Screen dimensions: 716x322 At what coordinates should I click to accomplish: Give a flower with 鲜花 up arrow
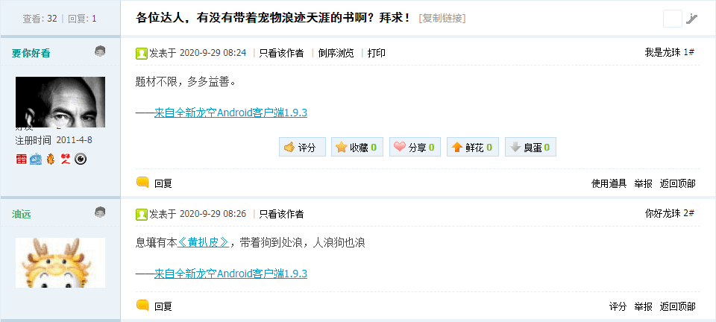(473, 147)
